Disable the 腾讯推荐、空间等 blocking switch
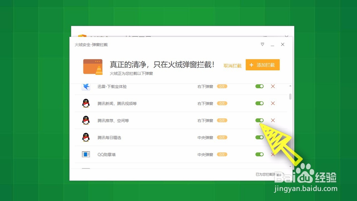Screen dimensions: 357x201 coord(260,120)
